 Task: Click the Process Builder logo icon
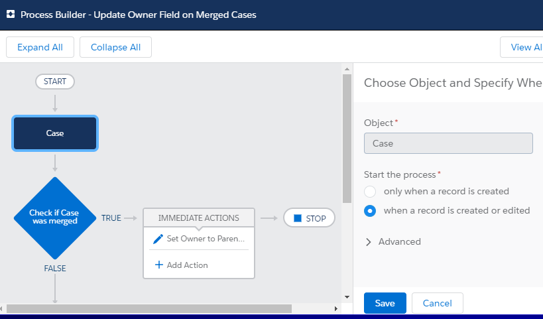[x=11, y=14]
